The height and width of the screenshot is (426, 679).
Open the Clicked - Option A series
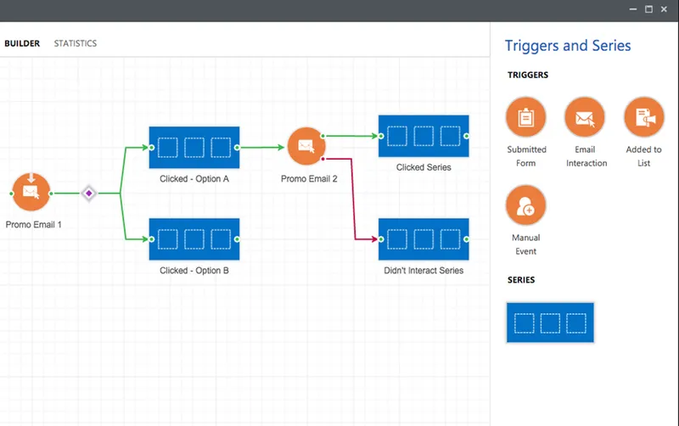point(194,147)
